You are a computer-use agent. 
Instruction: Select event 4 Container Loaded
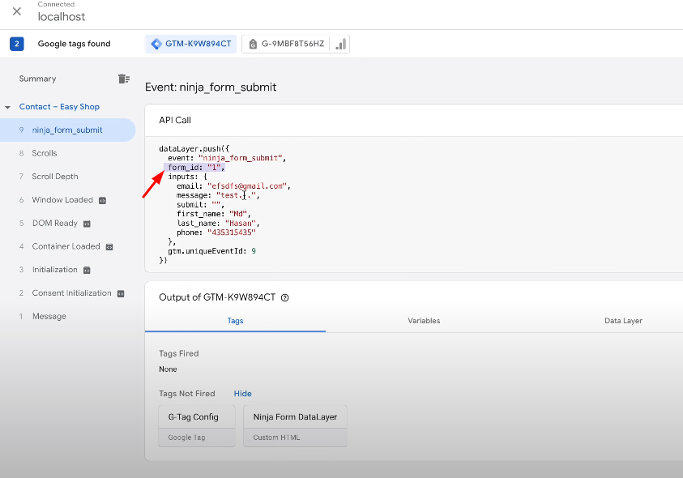pos(66,246)
